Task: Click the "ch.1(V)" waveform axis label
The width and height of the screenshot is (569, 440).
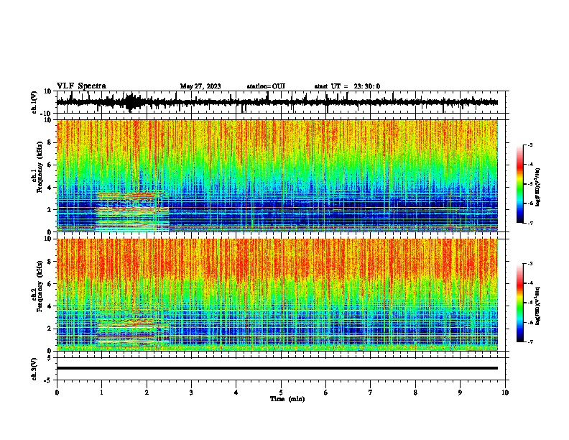Action: point(34,102)
